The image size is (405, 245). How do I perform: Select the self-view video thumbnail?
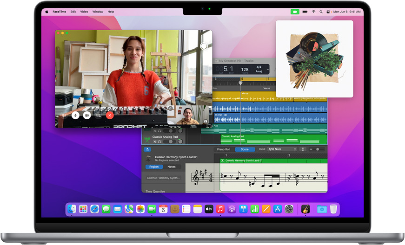[188, 115]
